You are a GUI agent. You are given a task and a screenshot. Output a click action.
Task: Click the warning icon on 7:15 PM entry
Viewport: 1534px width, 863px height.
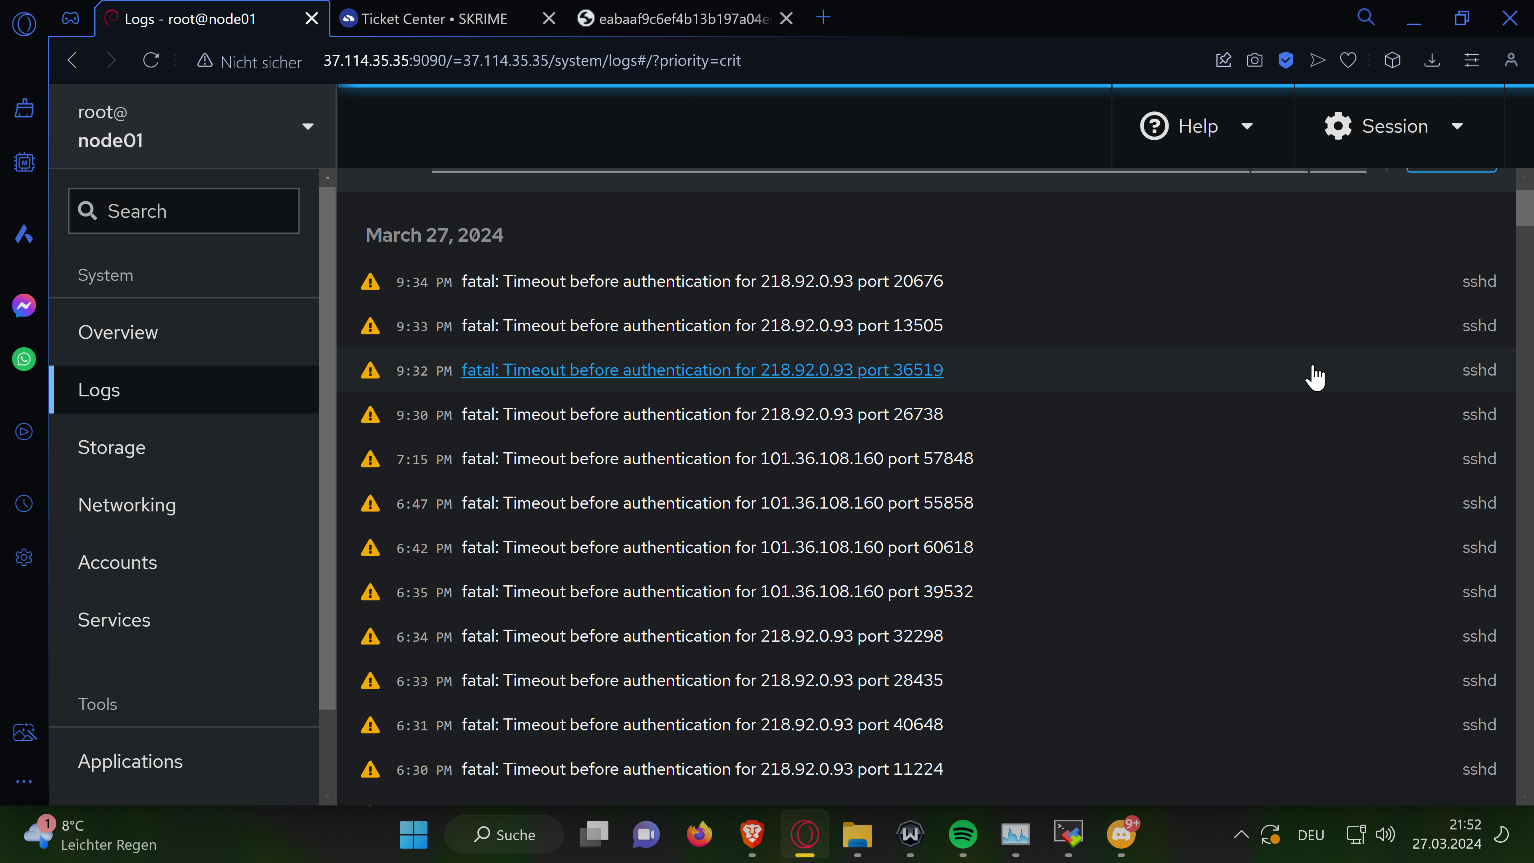pyautogui.click(x=370, y=459)
